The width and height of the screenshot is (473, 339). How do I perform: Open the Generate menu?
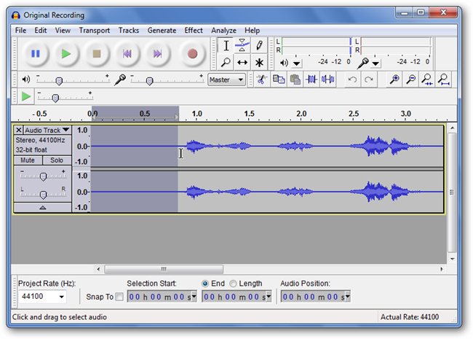[x=162, y=31]
